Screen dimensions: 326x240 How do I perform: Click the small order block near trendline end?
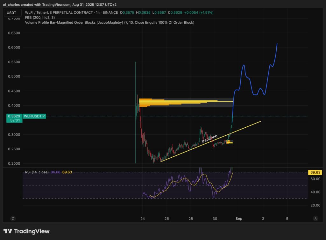(x=230, y=141)
